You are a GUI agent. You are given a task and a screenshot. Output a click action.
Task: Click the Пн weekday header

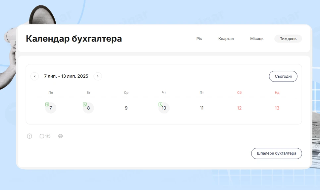pos(51,93)
